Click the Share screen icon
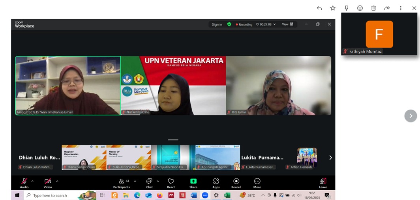The height and width of the screenshot is (200, 420). click(193, 181)
